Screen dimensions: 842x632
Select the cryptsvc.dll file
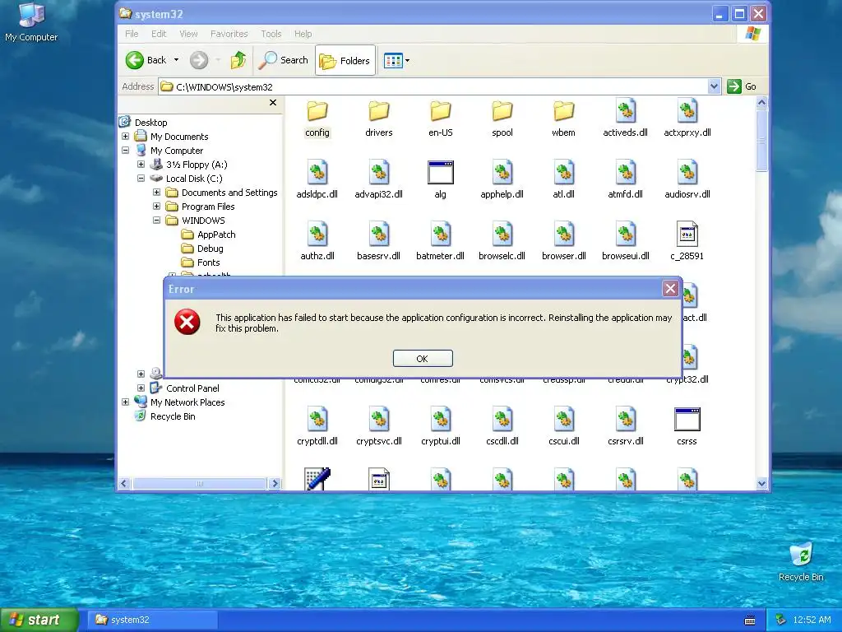[379, 427]
